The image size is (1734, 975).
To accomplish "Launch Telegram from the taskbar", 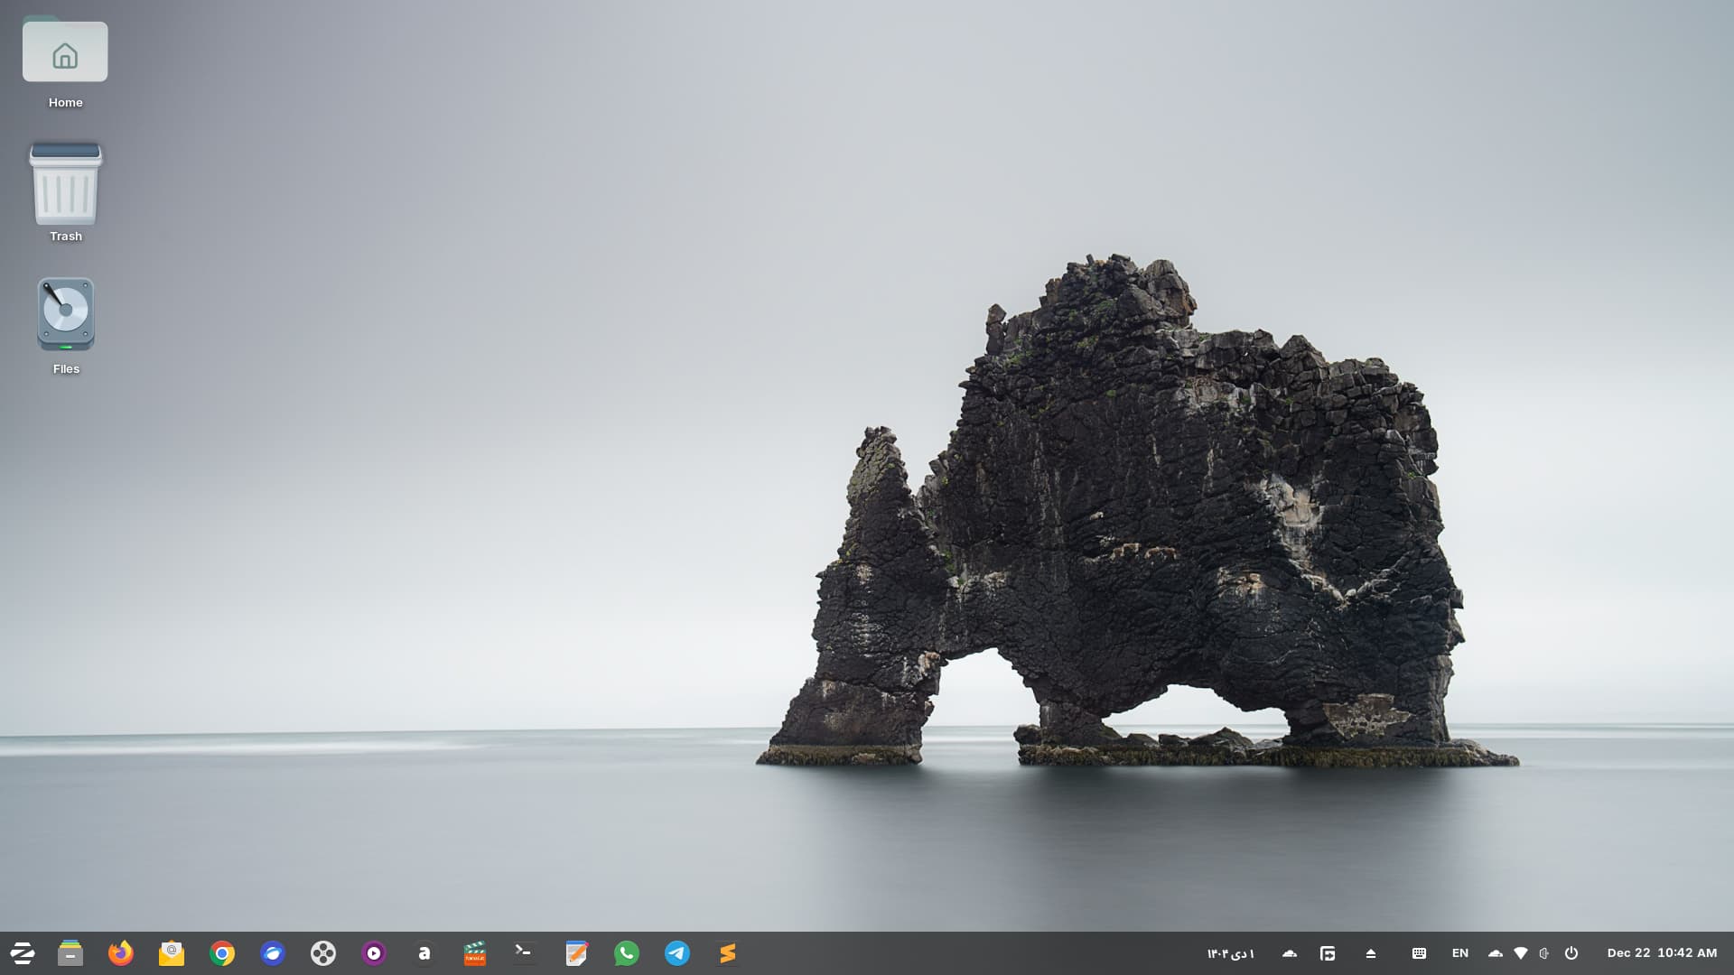I will coord(676,953).
